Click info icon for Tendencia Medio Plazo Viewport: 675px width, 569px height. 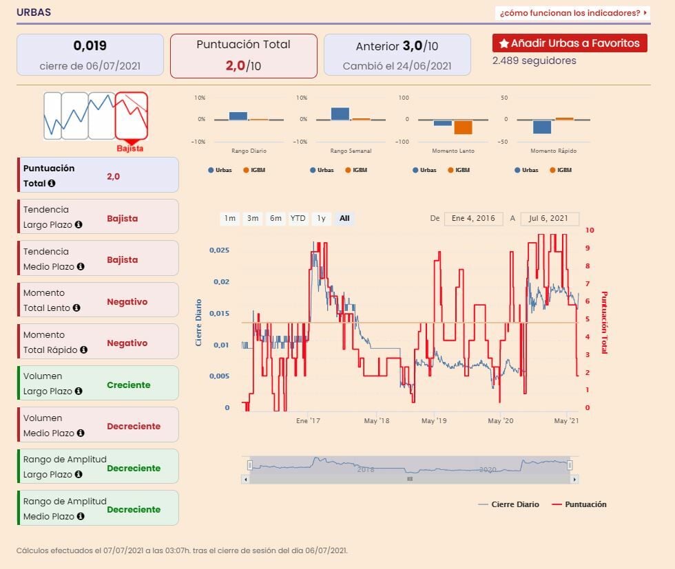[x=81, y=267]
